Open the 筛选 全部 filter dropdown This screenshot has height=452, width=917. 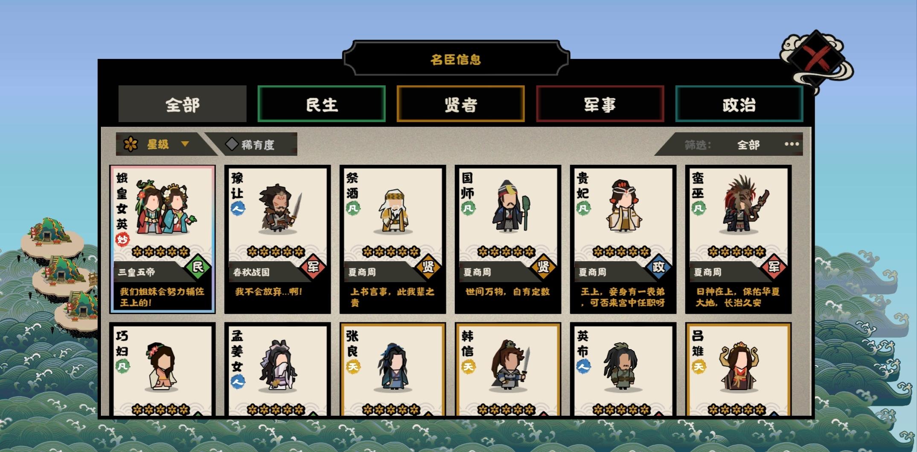(748, 145)
